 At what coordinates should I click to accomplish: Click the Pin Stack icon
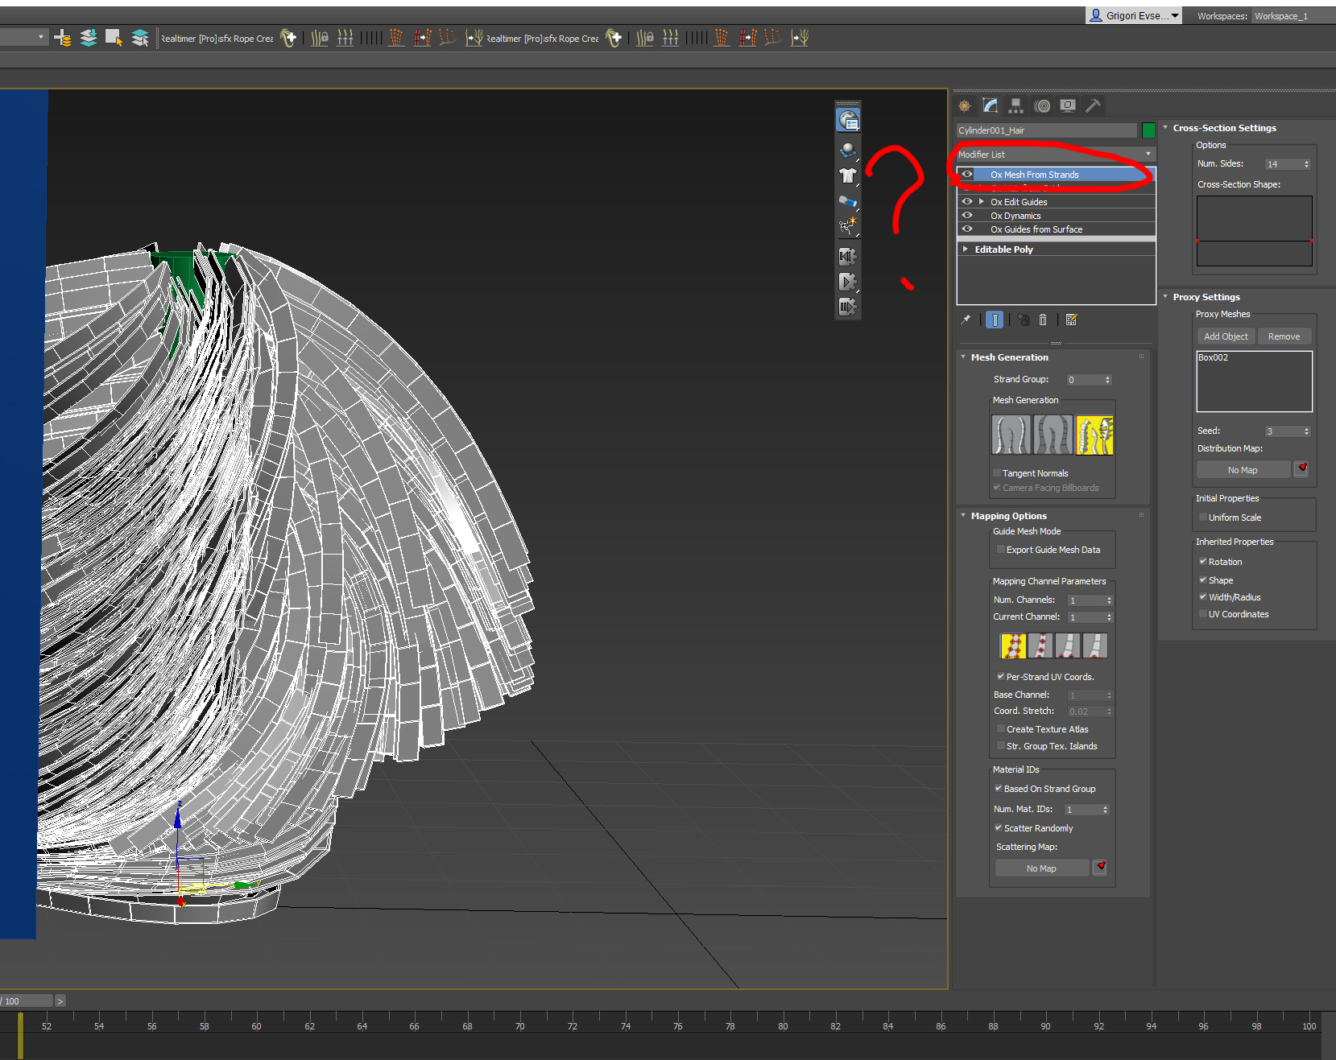(x=966, y=320)
